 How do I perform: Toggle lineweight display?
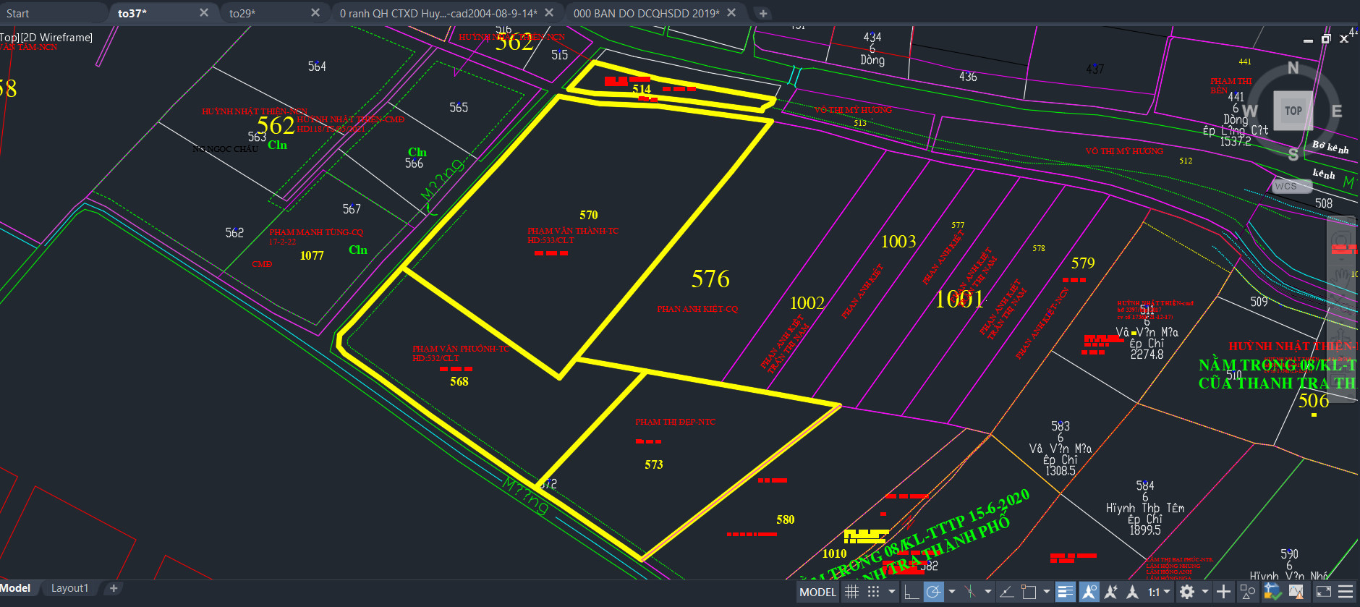pos(1066,592)
